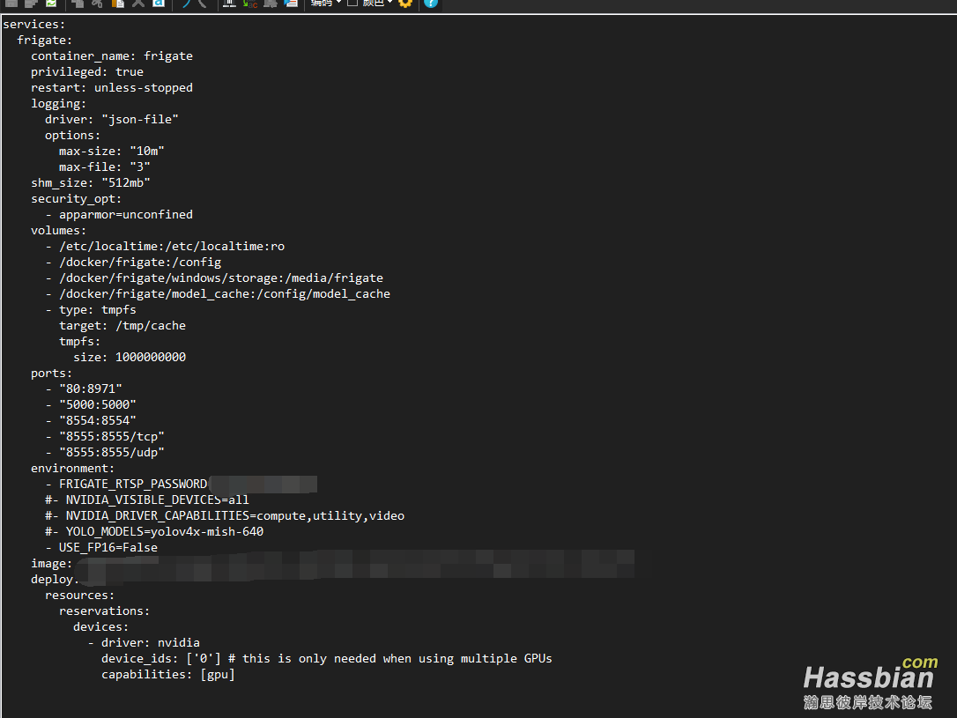Click 'target: /tmp/cache' line

pyautogui.click(x=122, y=326)
